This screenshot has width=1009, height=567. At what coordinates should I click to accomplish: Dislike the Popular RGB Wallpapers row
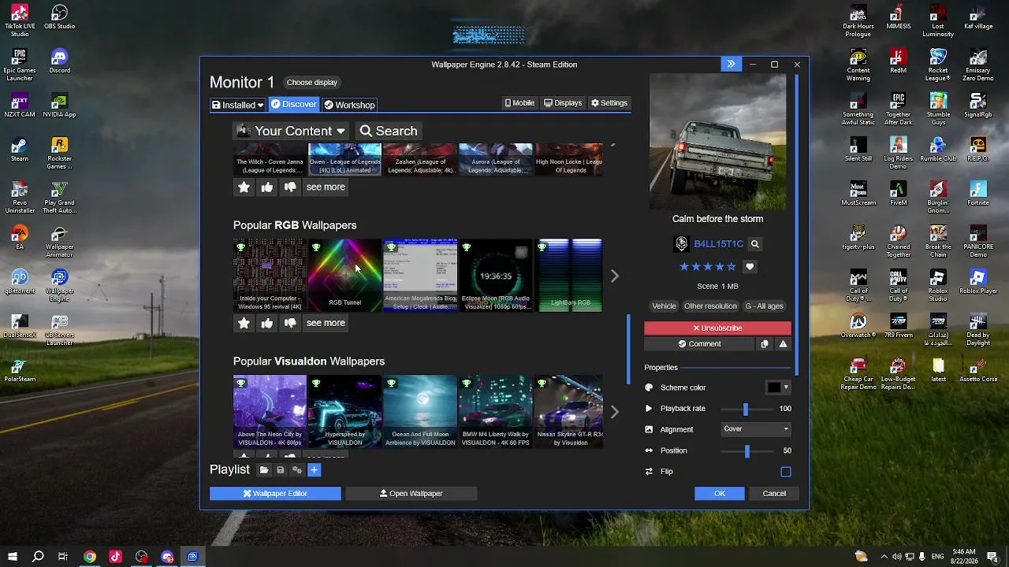[x=290, y=323]
